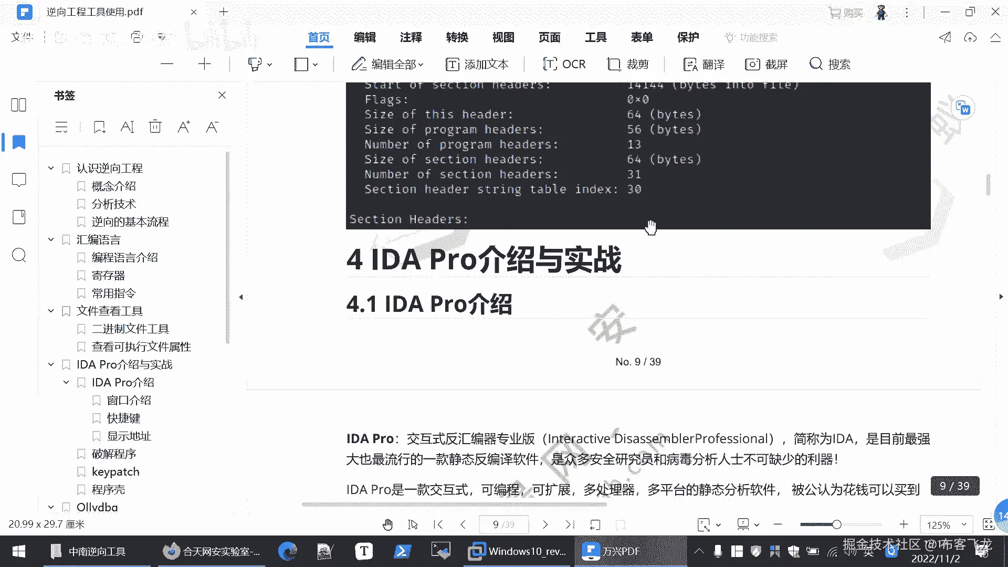Open the 保护 tab

click(x=688, y=37)
